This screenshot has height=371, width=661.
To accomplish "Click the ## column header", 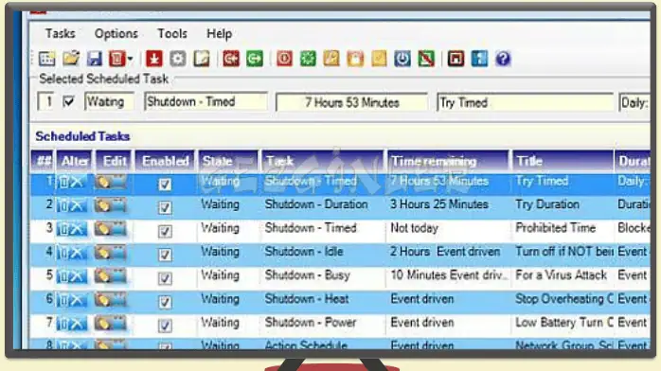I will point(43,161).
